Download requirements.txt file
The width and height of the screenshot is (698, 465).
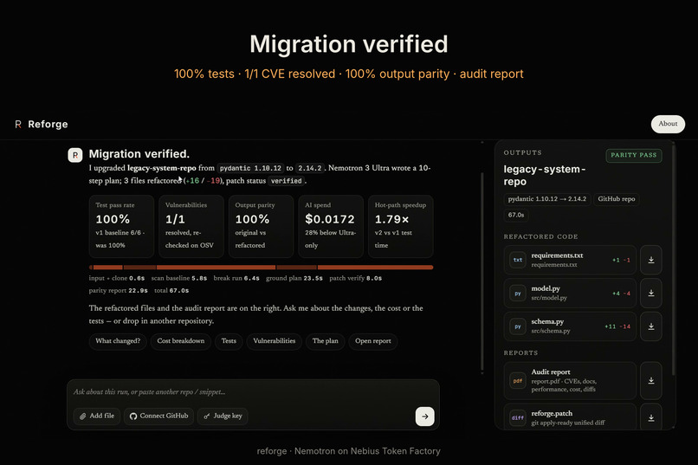click(x=651, y=260)
